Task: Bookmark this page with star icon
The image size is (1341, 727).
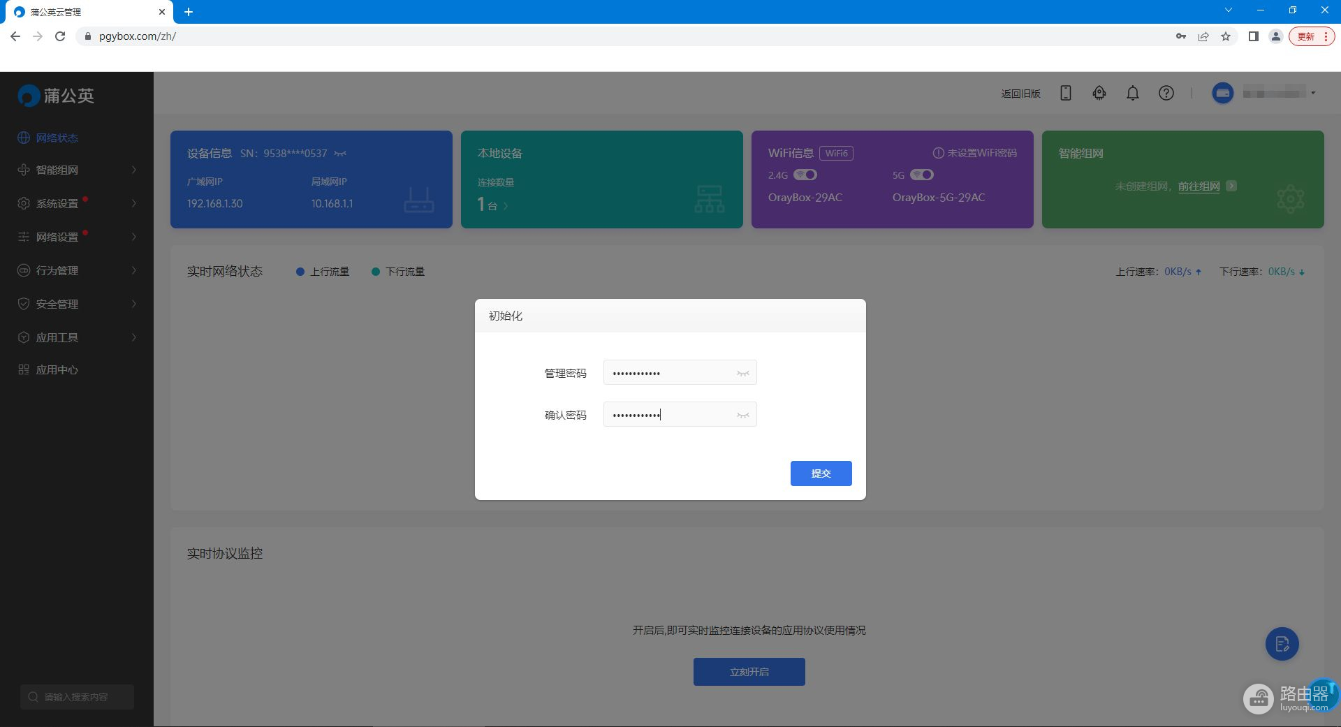Action: (x=1225, y=36)
